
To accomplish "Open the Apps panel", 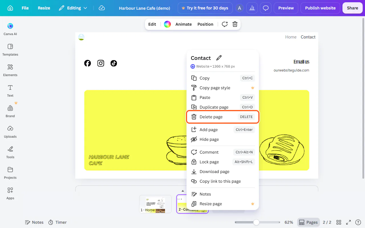I will pos(10,193).
